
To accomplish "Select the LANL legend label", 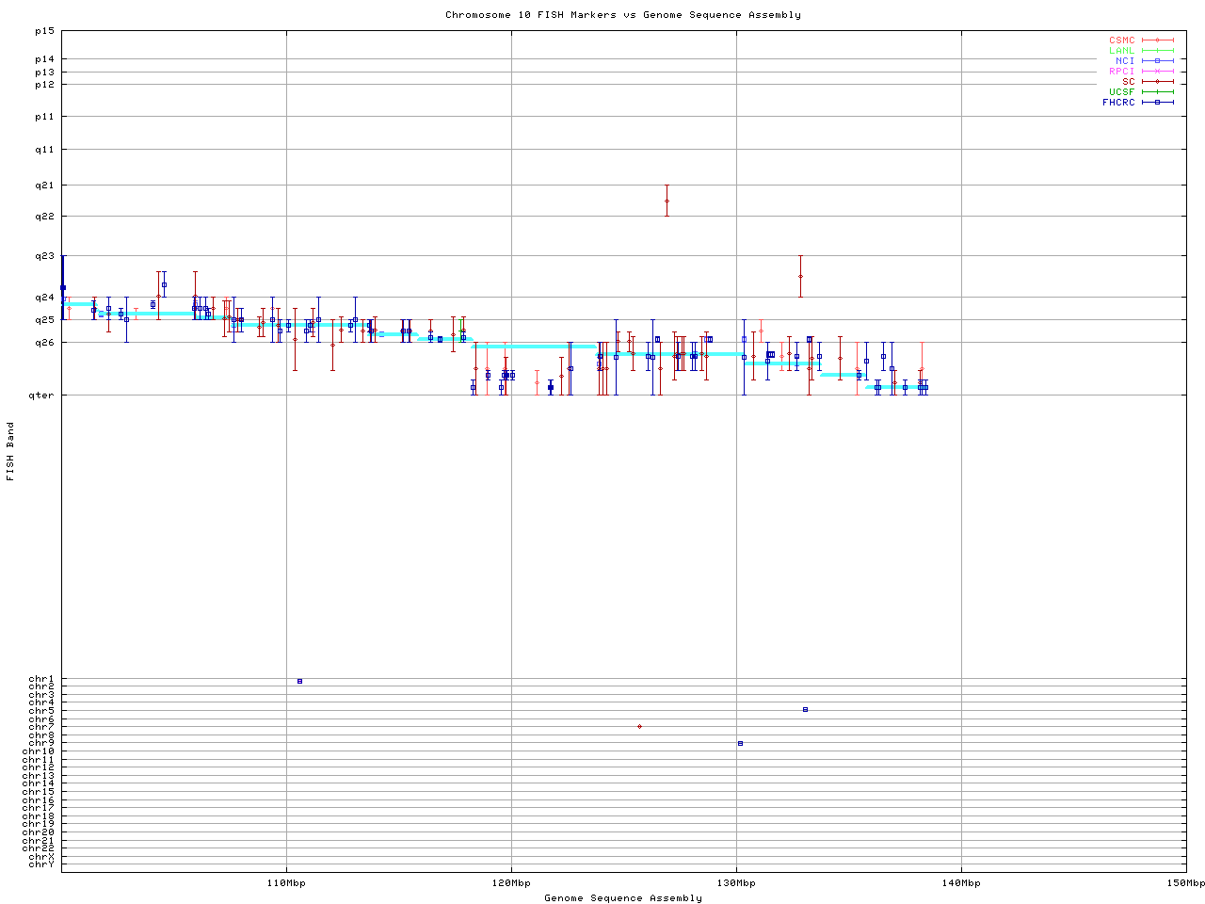I will [x=1121, y=51].
